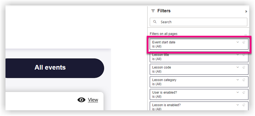Select the Lesson category label
The height and width of the screenshot is (116, 255).
pos(164,80)
